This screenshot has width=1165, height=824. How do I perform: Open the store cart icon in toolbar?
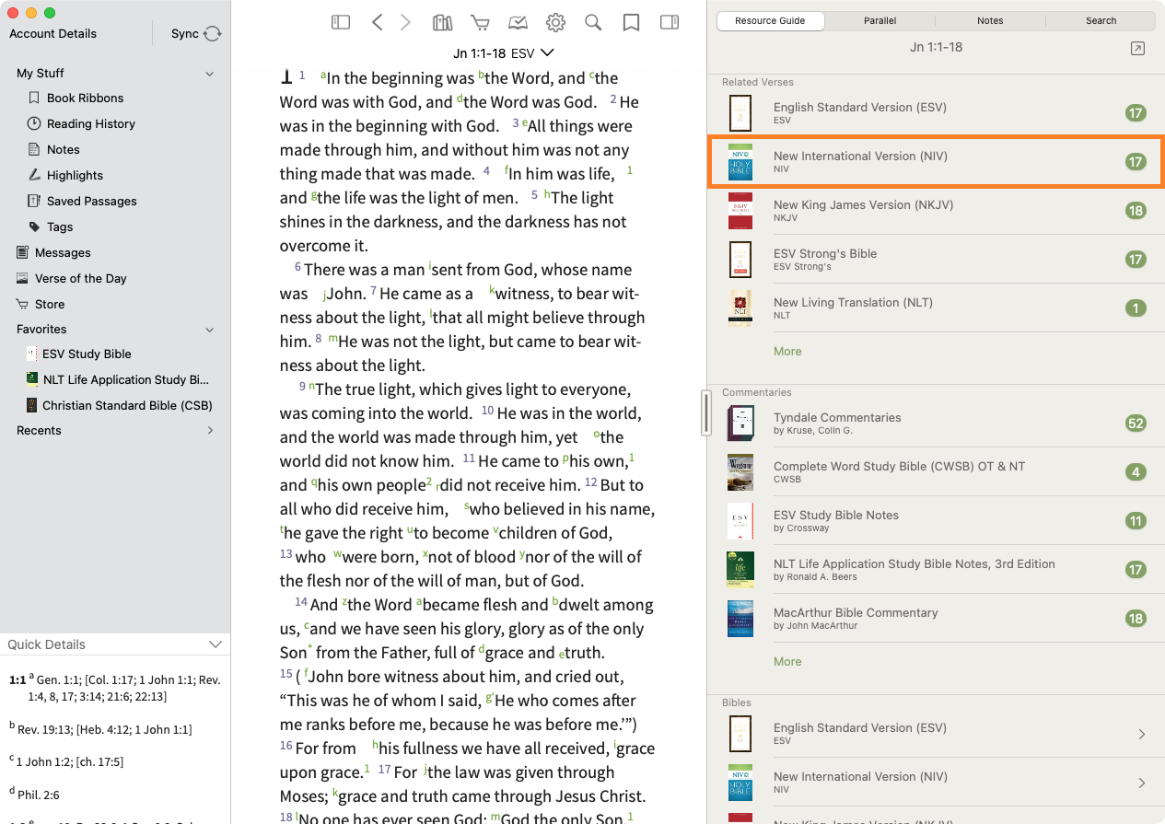[x=480, y=22]
